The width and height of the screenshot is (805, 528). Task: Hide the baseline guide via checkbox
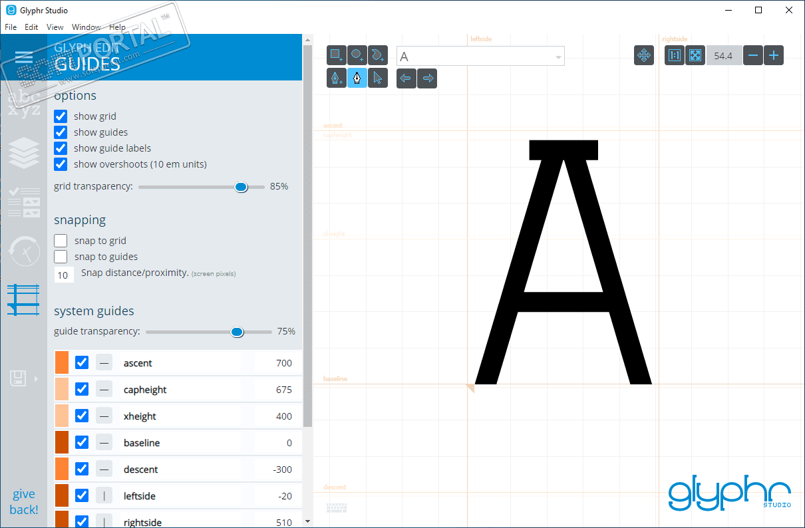point(82,443)
